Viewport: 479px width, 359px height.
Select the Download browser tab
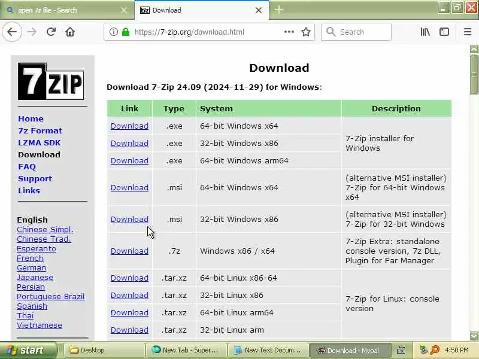202,10
